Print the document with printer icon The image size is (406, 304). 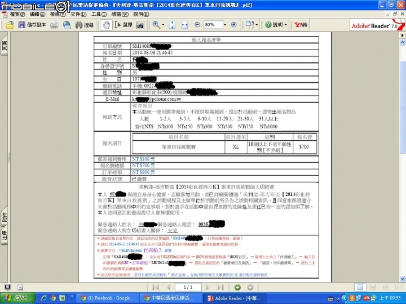tap(54, 25)
